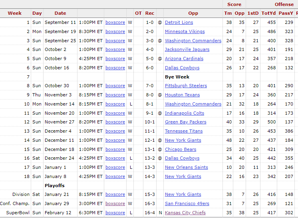The height and width of the screenshot is (221, 298).
Task: Open boxscore for December 4 game
Action: (x=115, y=131)
